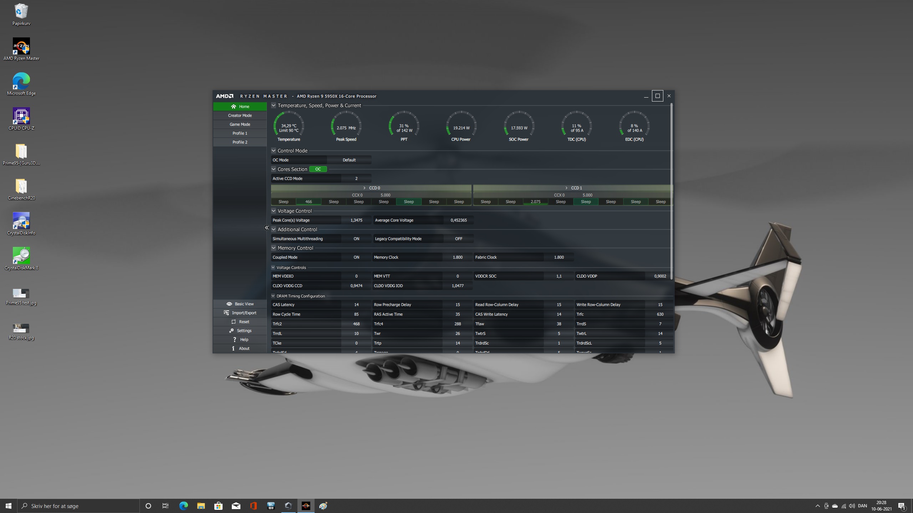Click the green OC badge in Cores Section
Screen dimensions: 913x513
[318, 169]
